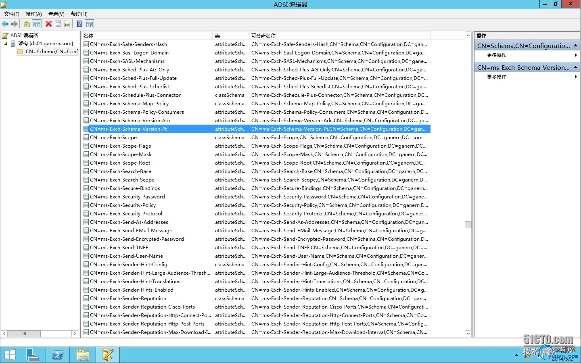This screenshot has height=363, width=581.
Task: Select CN=Schema,CN=Conf folder in tree
Action: click(52, 52)
